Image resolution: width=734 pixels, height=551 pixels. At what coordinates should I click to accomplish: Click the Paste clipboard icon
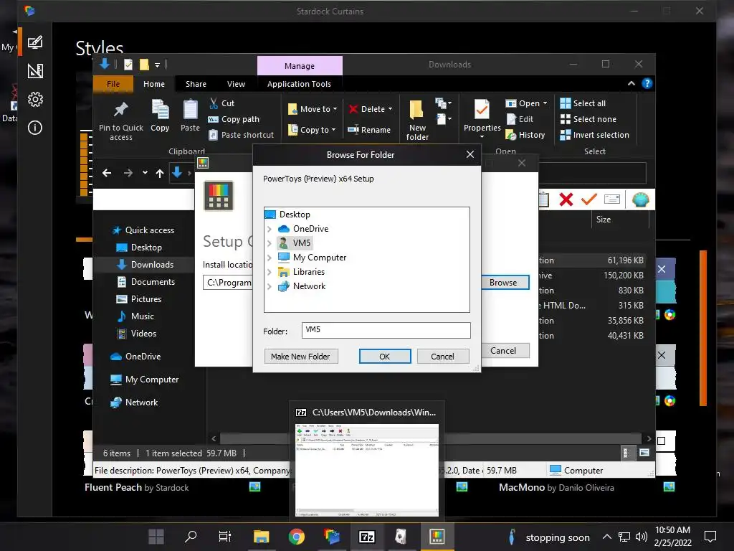point(190,109)
